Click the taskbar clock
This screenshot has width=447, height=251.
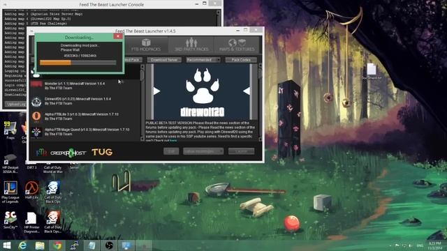434,245
